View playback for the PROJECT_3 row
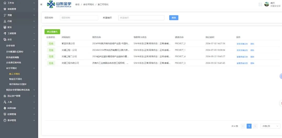This screenshot has height=138, width=282. 242,63
